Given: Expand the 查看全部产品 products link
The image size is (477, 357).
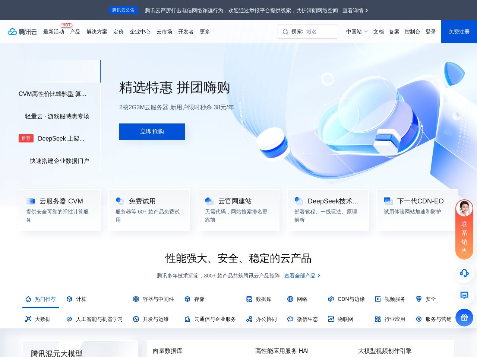Looking at the screenshot, I should pyautogui.click(x=300, y=276).
